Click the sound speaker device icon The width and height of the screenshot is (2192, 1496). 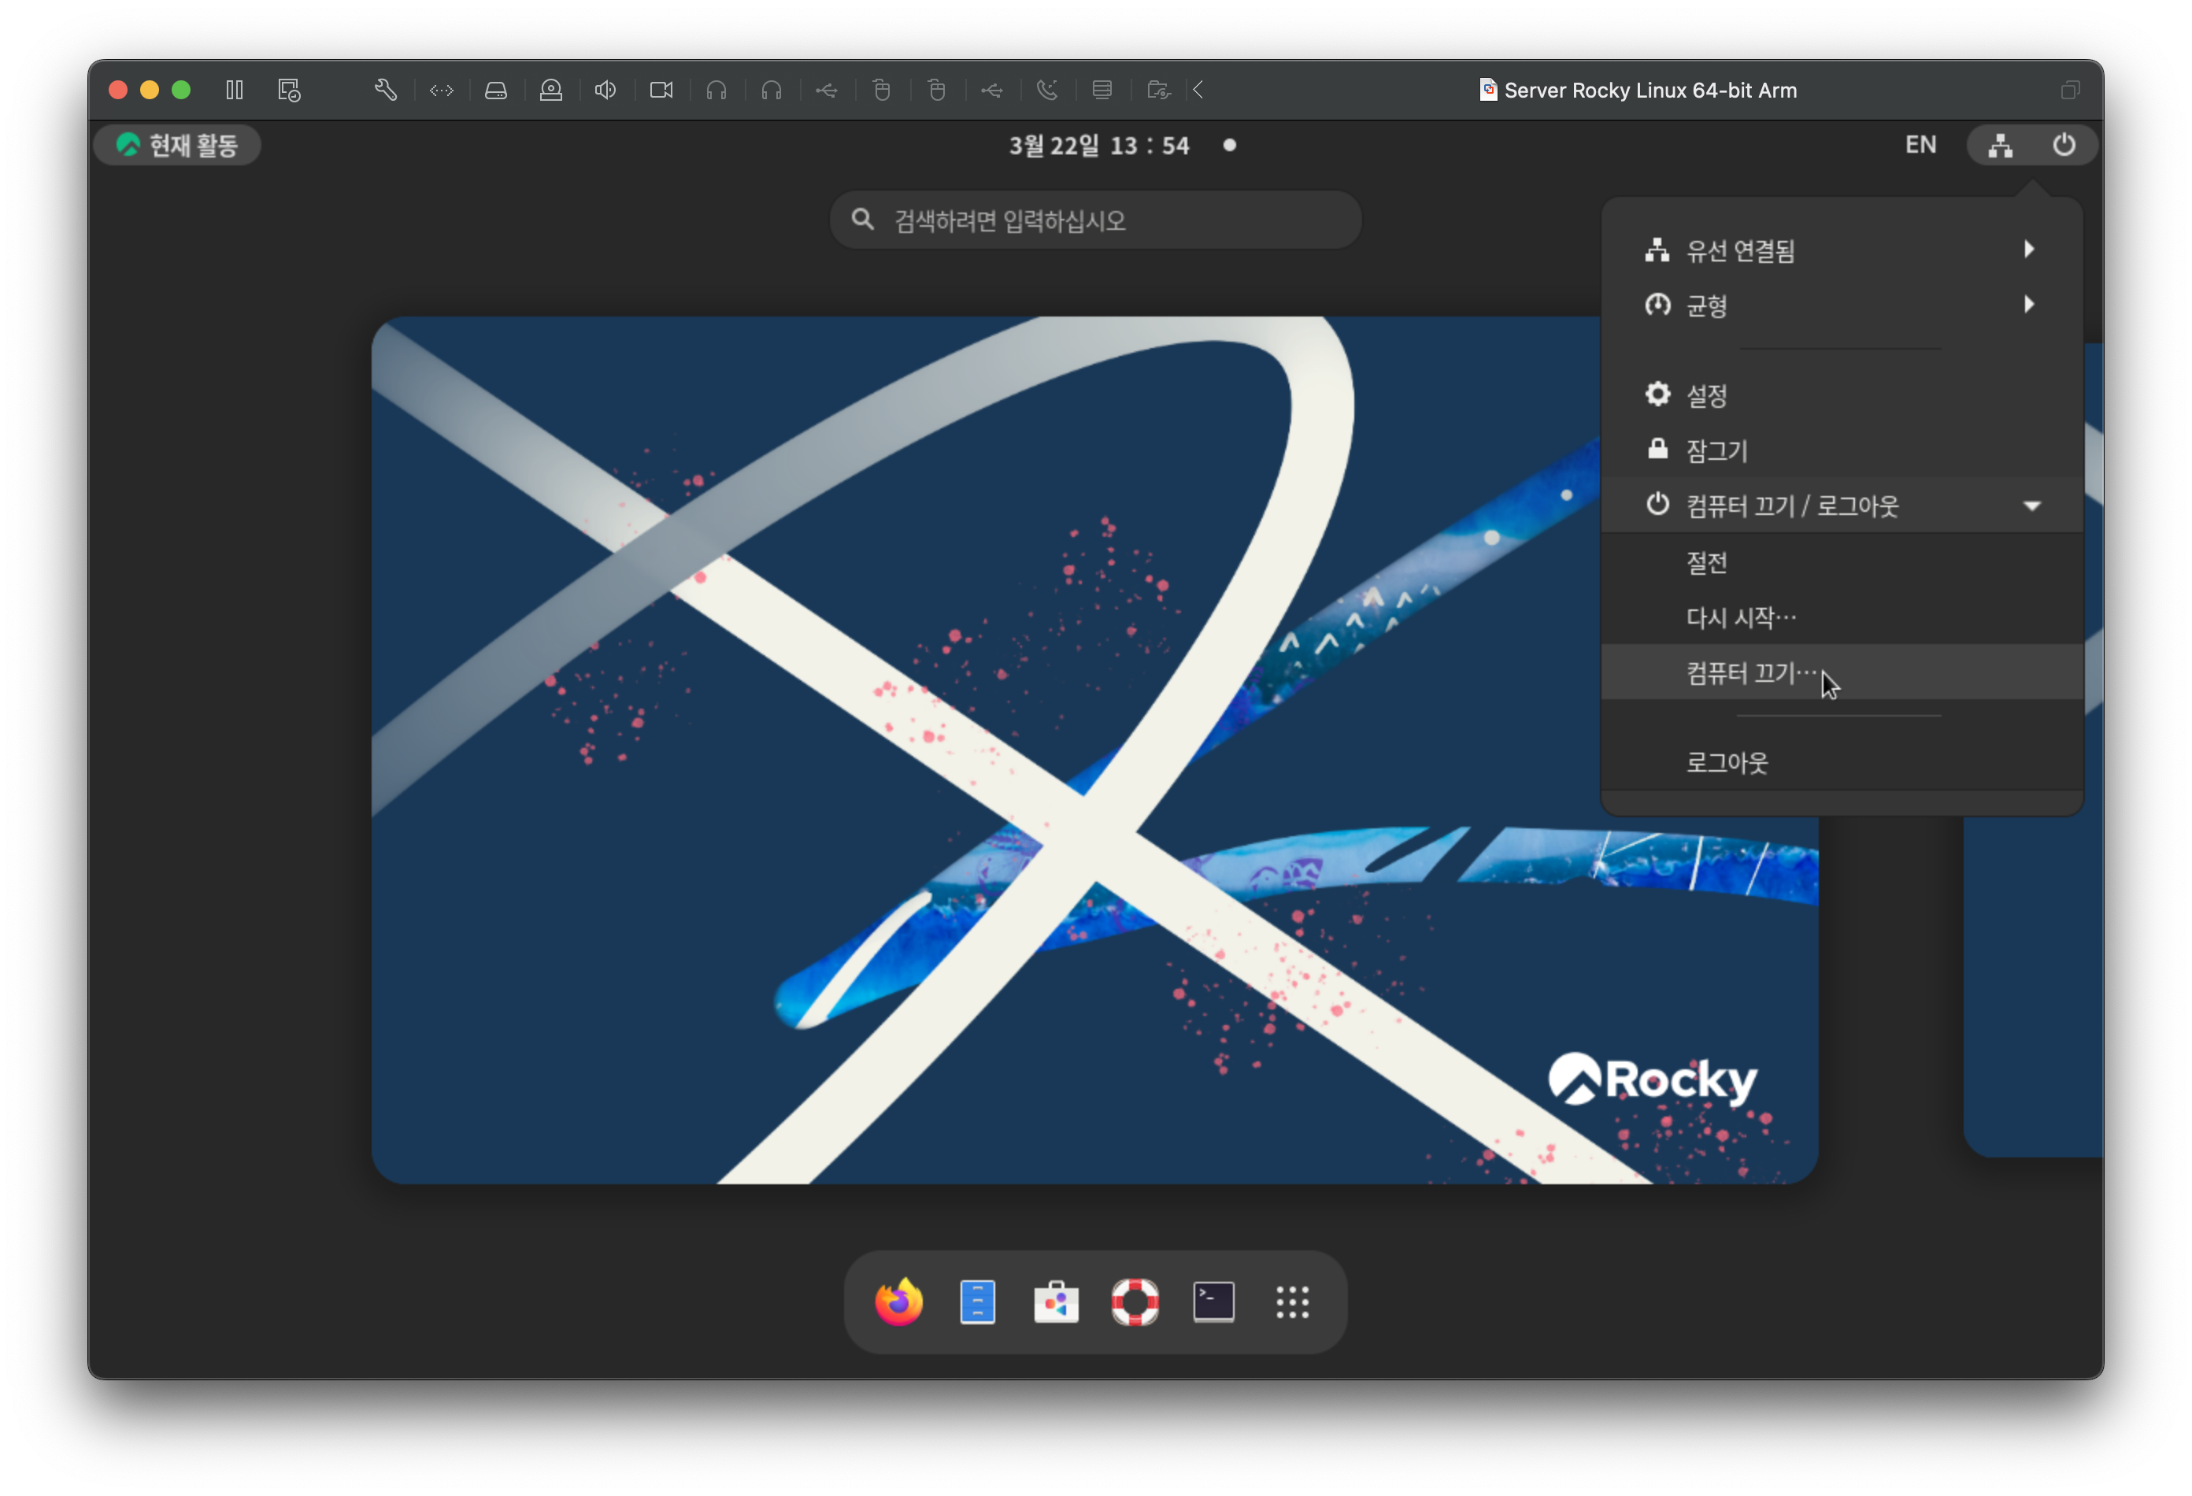(x=605, y=90)
